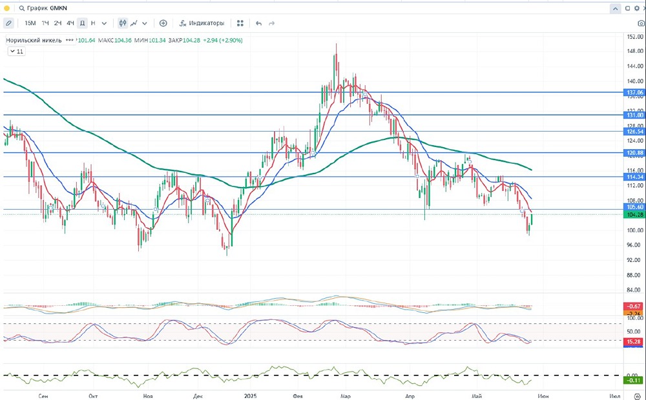This screenshot has height=400, width=646.
Task: Select candlestick chart type
Action: click(123, 23)
